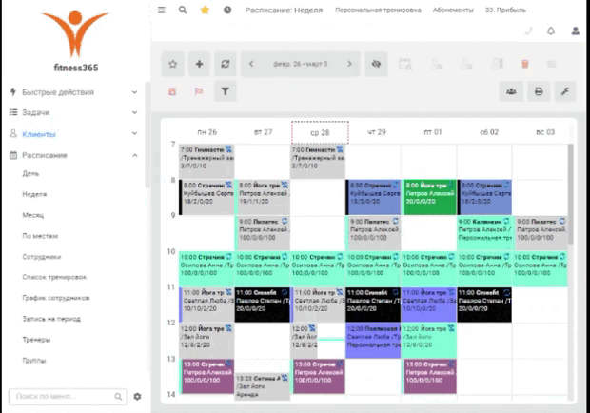Open Список тренировок menu item

coord(54,277)
